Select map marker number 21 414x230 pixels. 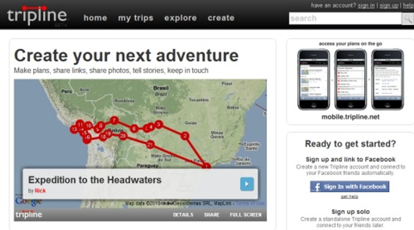(x=150, y=144)
